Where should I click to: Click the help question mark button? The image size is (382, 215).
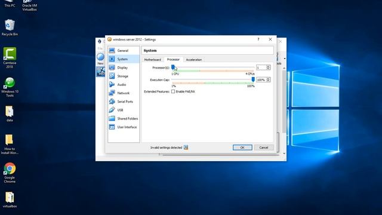258,39
